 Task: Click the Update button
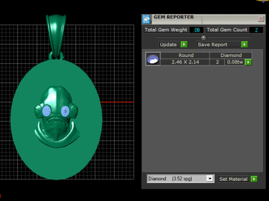coord(169,45)
